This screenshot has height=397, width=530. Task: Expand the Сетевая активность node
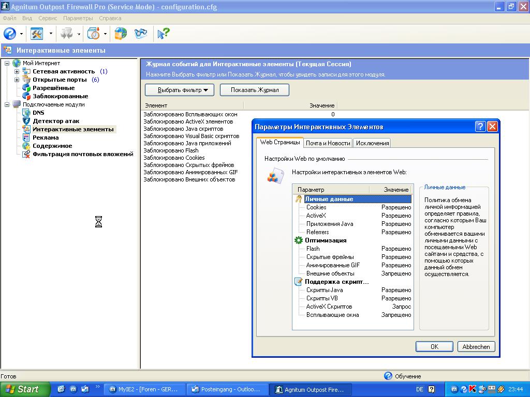click(x=17, y=71)
